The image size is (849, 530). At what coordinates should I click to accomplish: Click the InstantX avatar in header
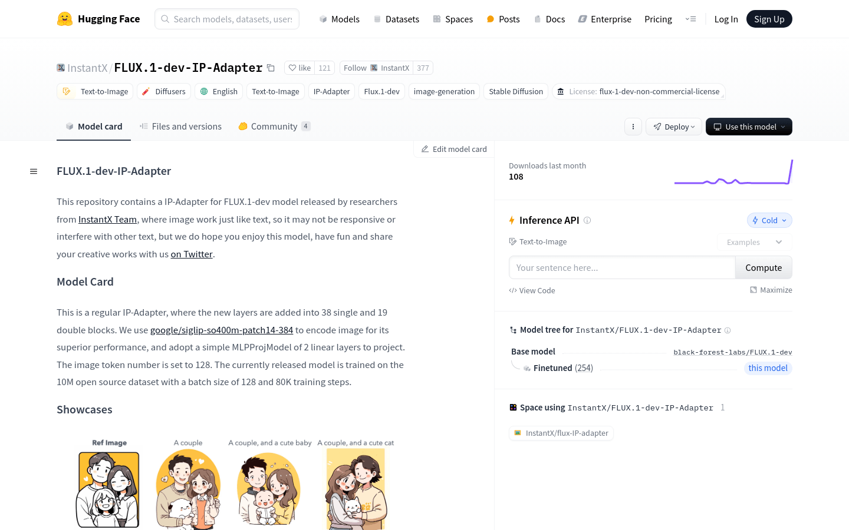[x=61, y=68]
